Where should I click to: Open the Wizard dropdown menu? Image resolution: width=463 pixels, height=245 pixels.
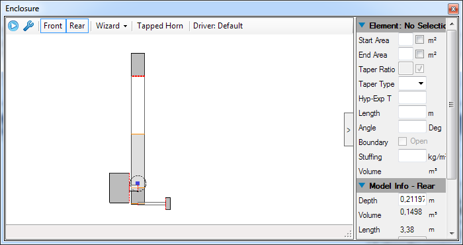(x=111, y=26)
